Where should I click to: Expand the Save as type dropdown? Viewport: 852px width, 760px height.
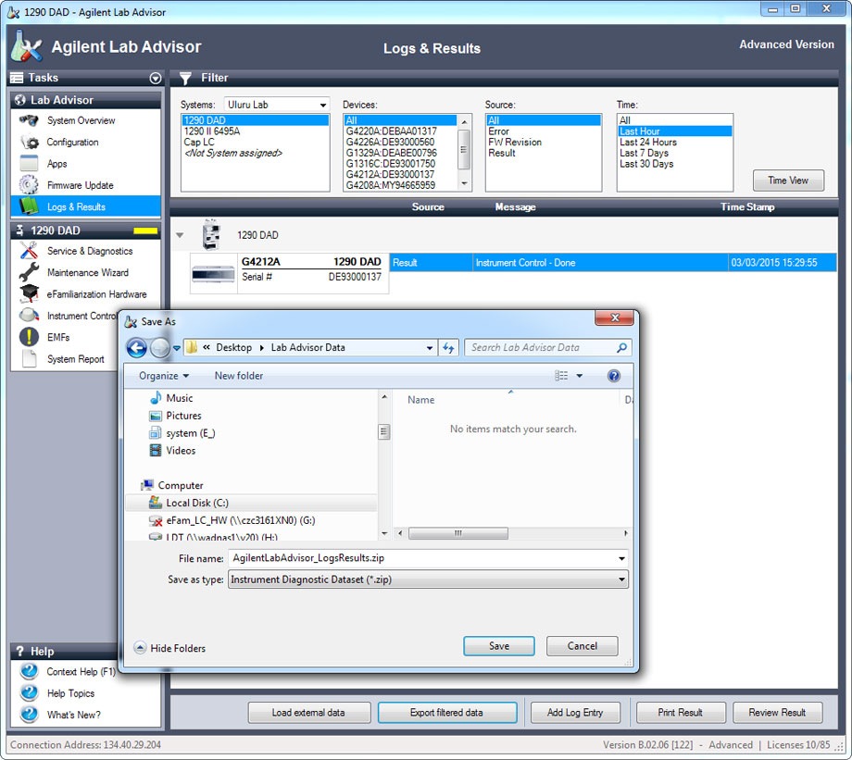[429, 579]
